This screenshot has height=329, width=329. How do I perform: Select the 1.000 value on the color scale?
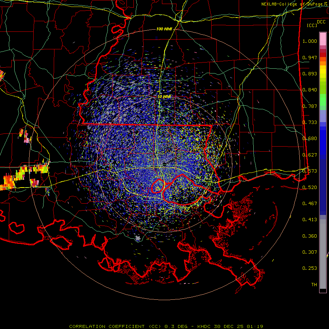[310, 41]
